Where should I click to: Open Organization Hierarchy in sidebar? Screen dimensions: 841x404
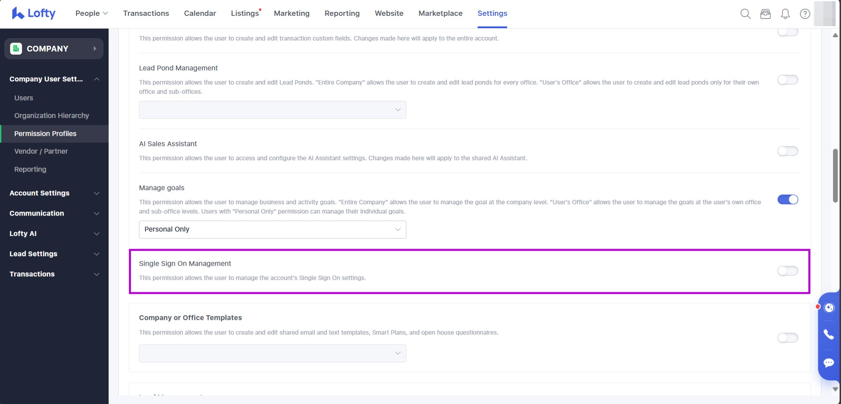tap(51, 115)
